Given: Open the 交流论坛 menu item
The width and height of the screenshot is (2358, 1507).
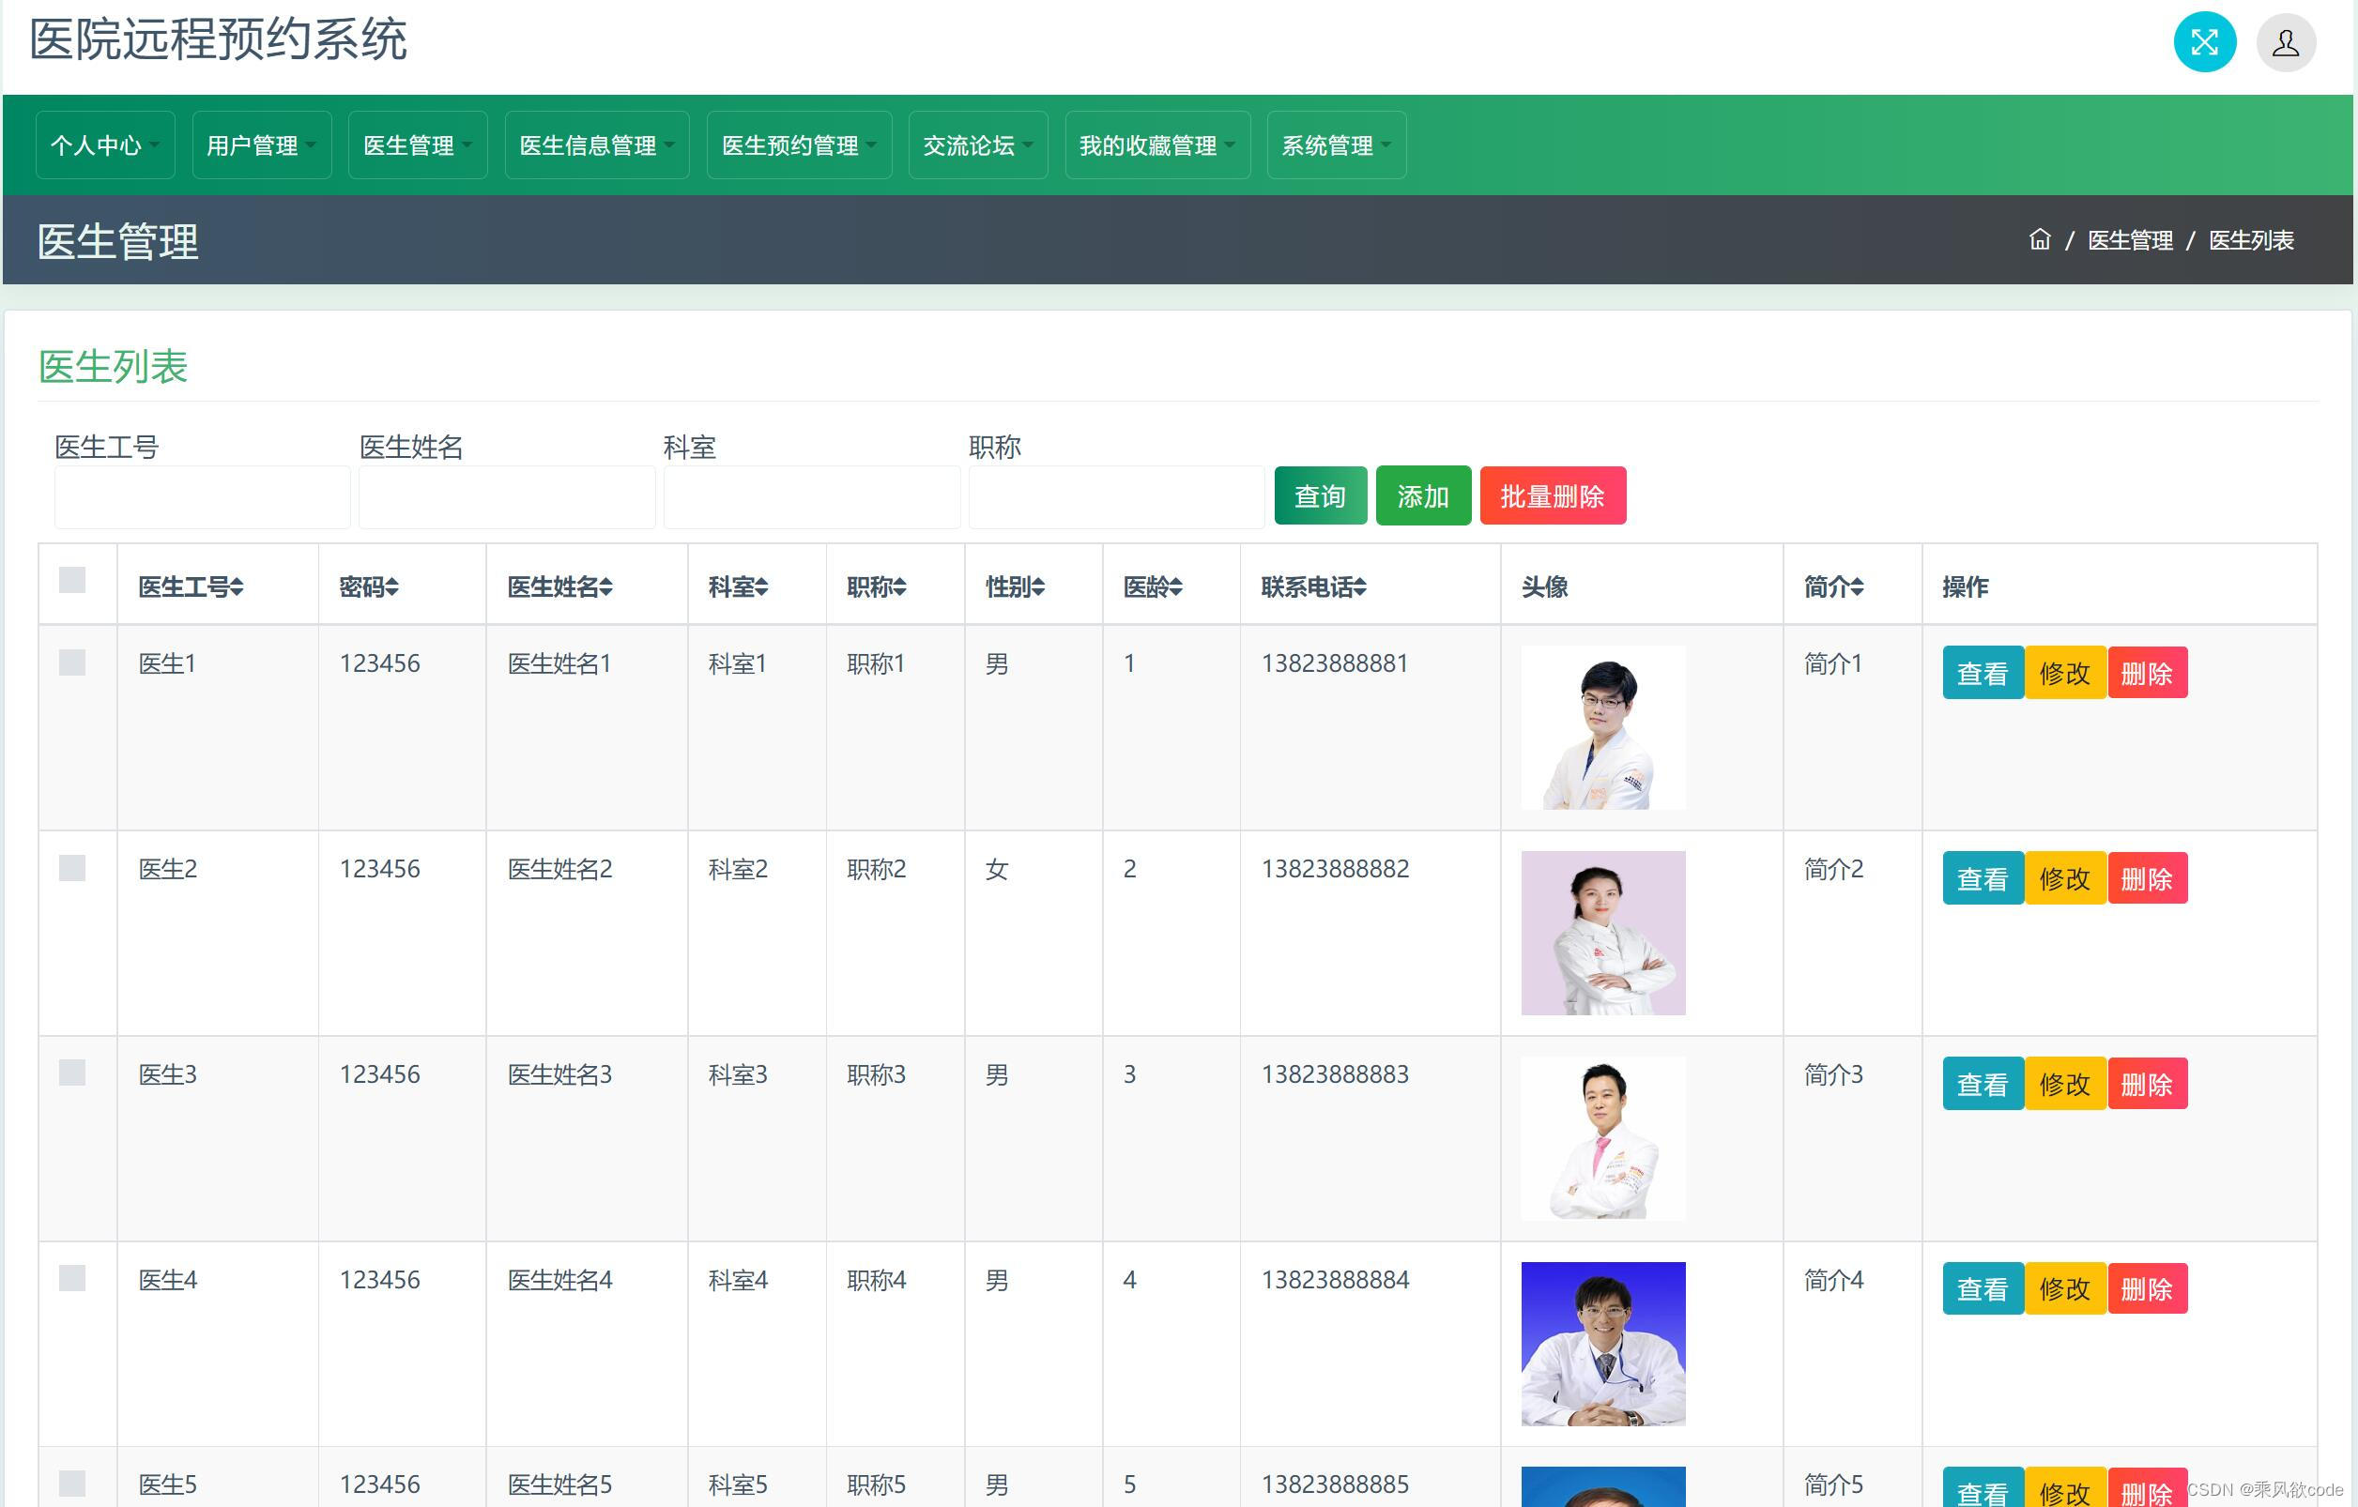Looking at the screenshot, I should coord(977,145).
